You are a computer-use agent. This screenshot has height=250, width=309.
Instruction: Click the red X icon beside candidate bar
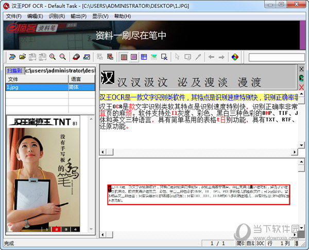[301, 87]
